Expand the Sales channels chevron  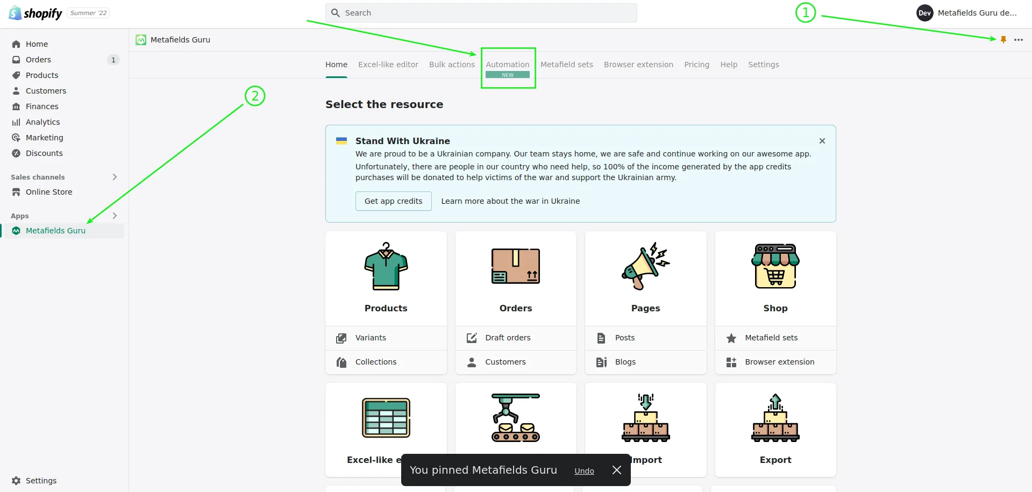click(x=115, y=177)
